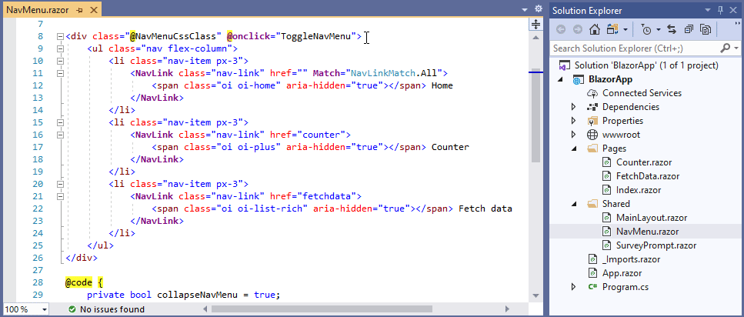The image size is (744, 317).
Task: Sync with Active Document arrows icon
Action: click(x=672, y=29)
